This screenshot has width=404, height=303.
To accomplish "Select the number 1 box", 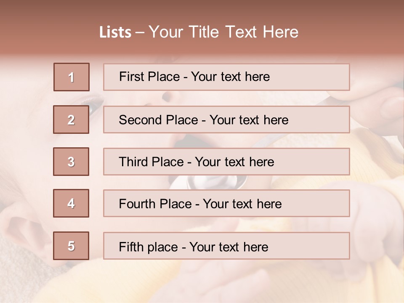I will (x=72, y=77).
